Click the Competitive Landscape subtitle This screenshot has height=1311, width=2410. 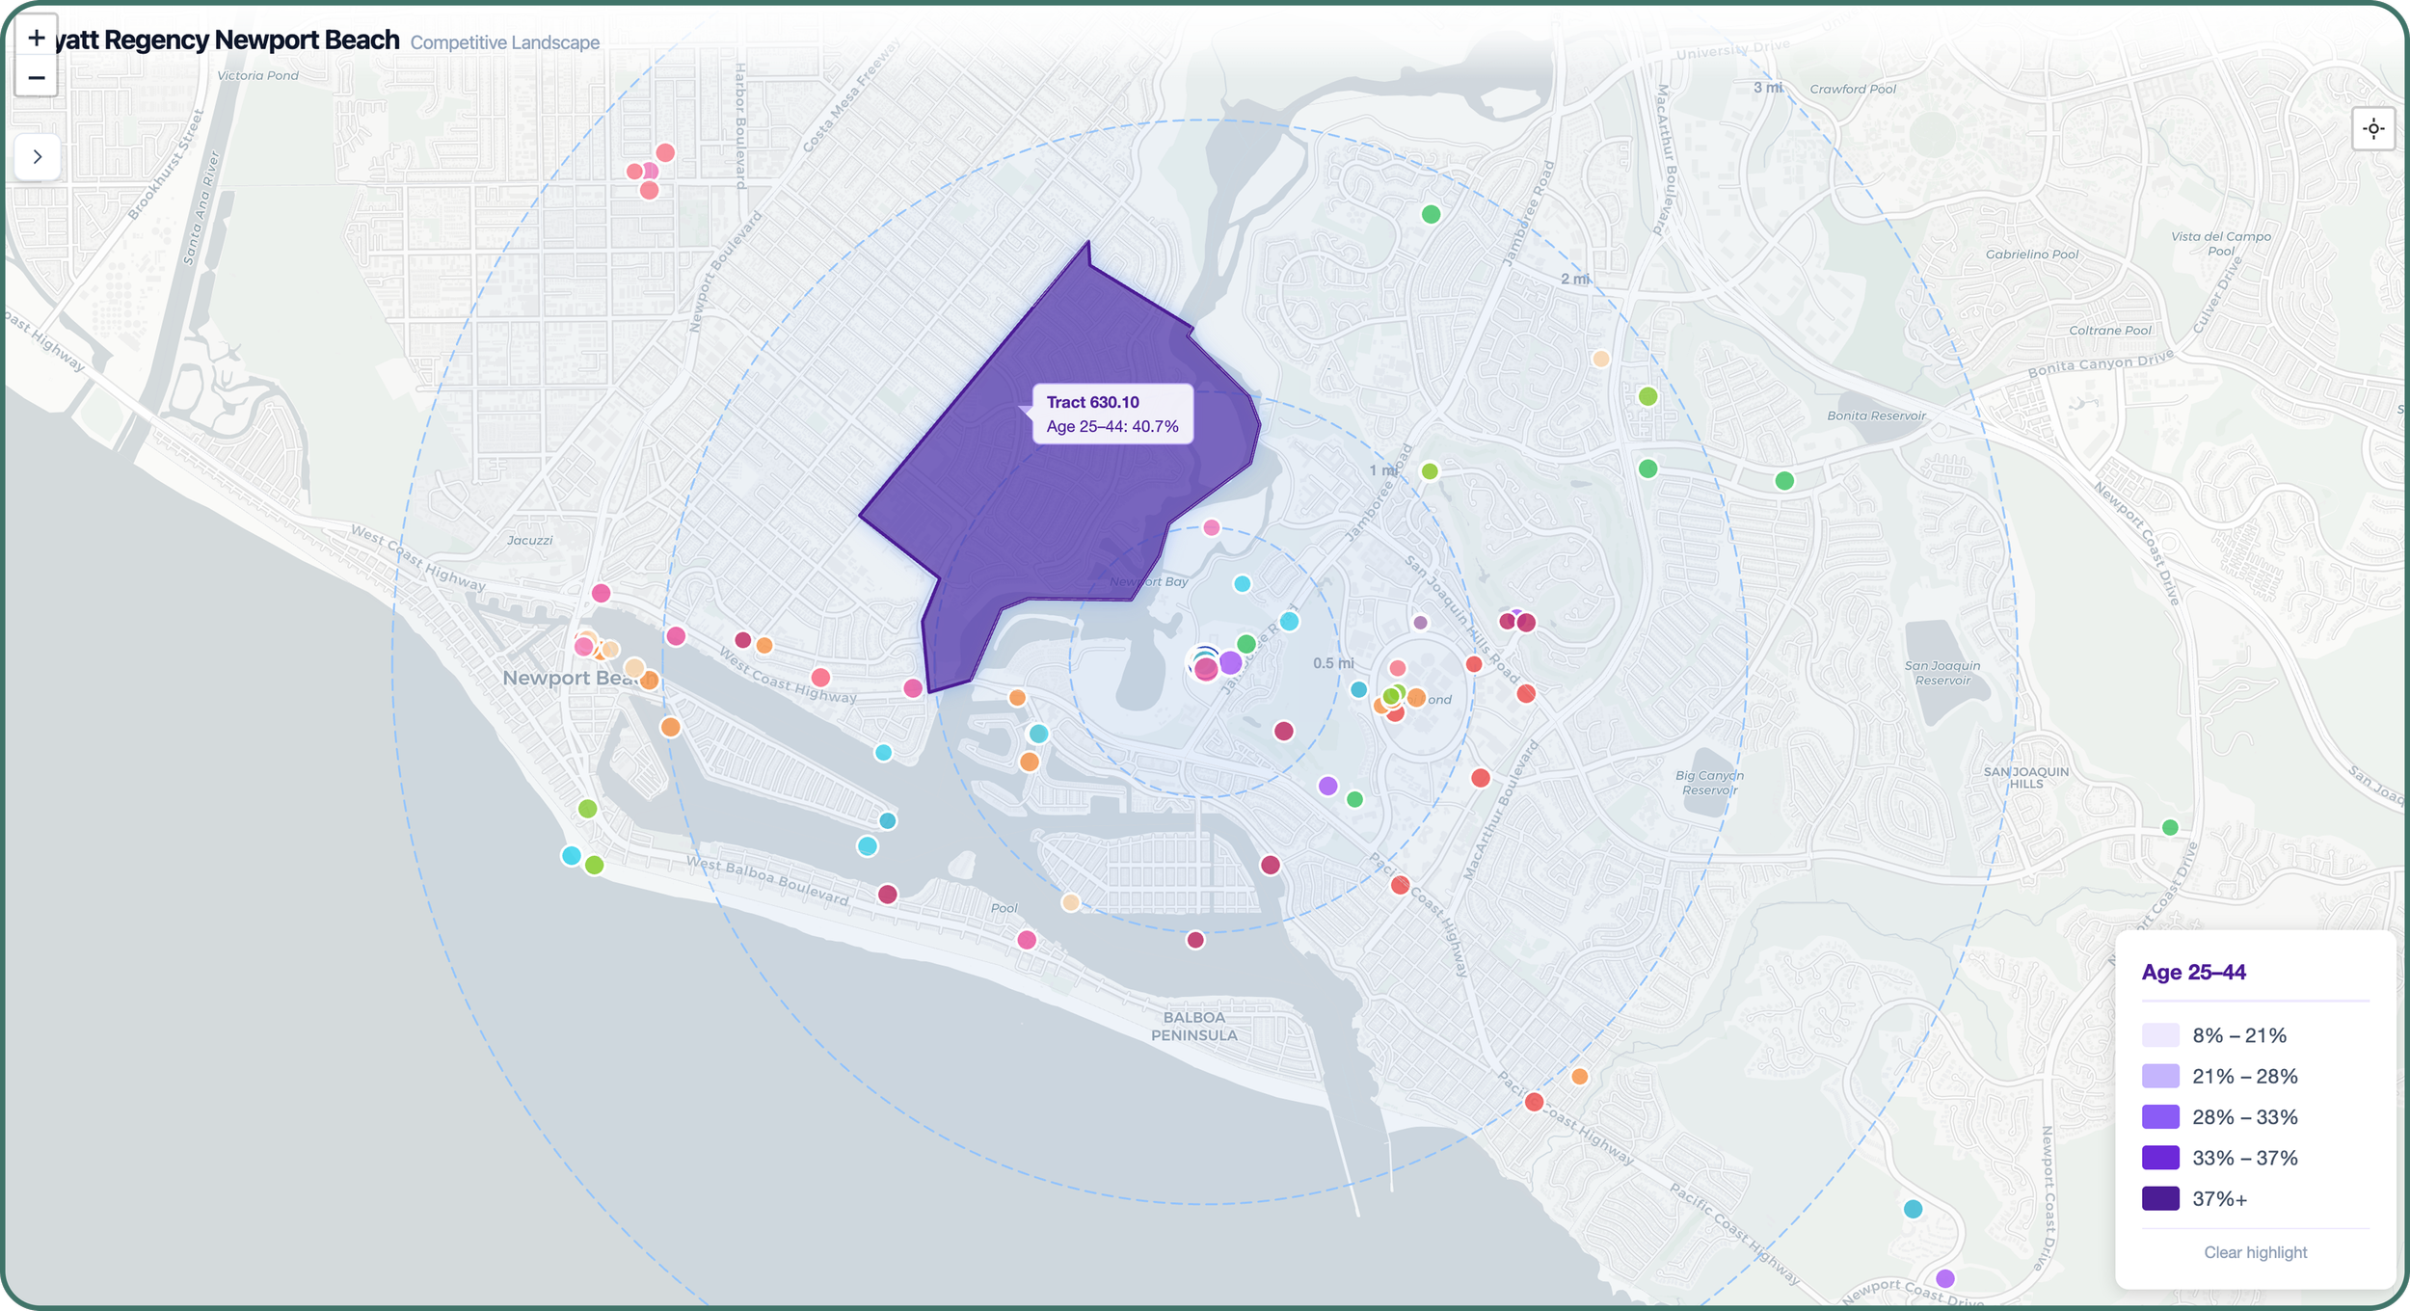(x=505, y=42)
